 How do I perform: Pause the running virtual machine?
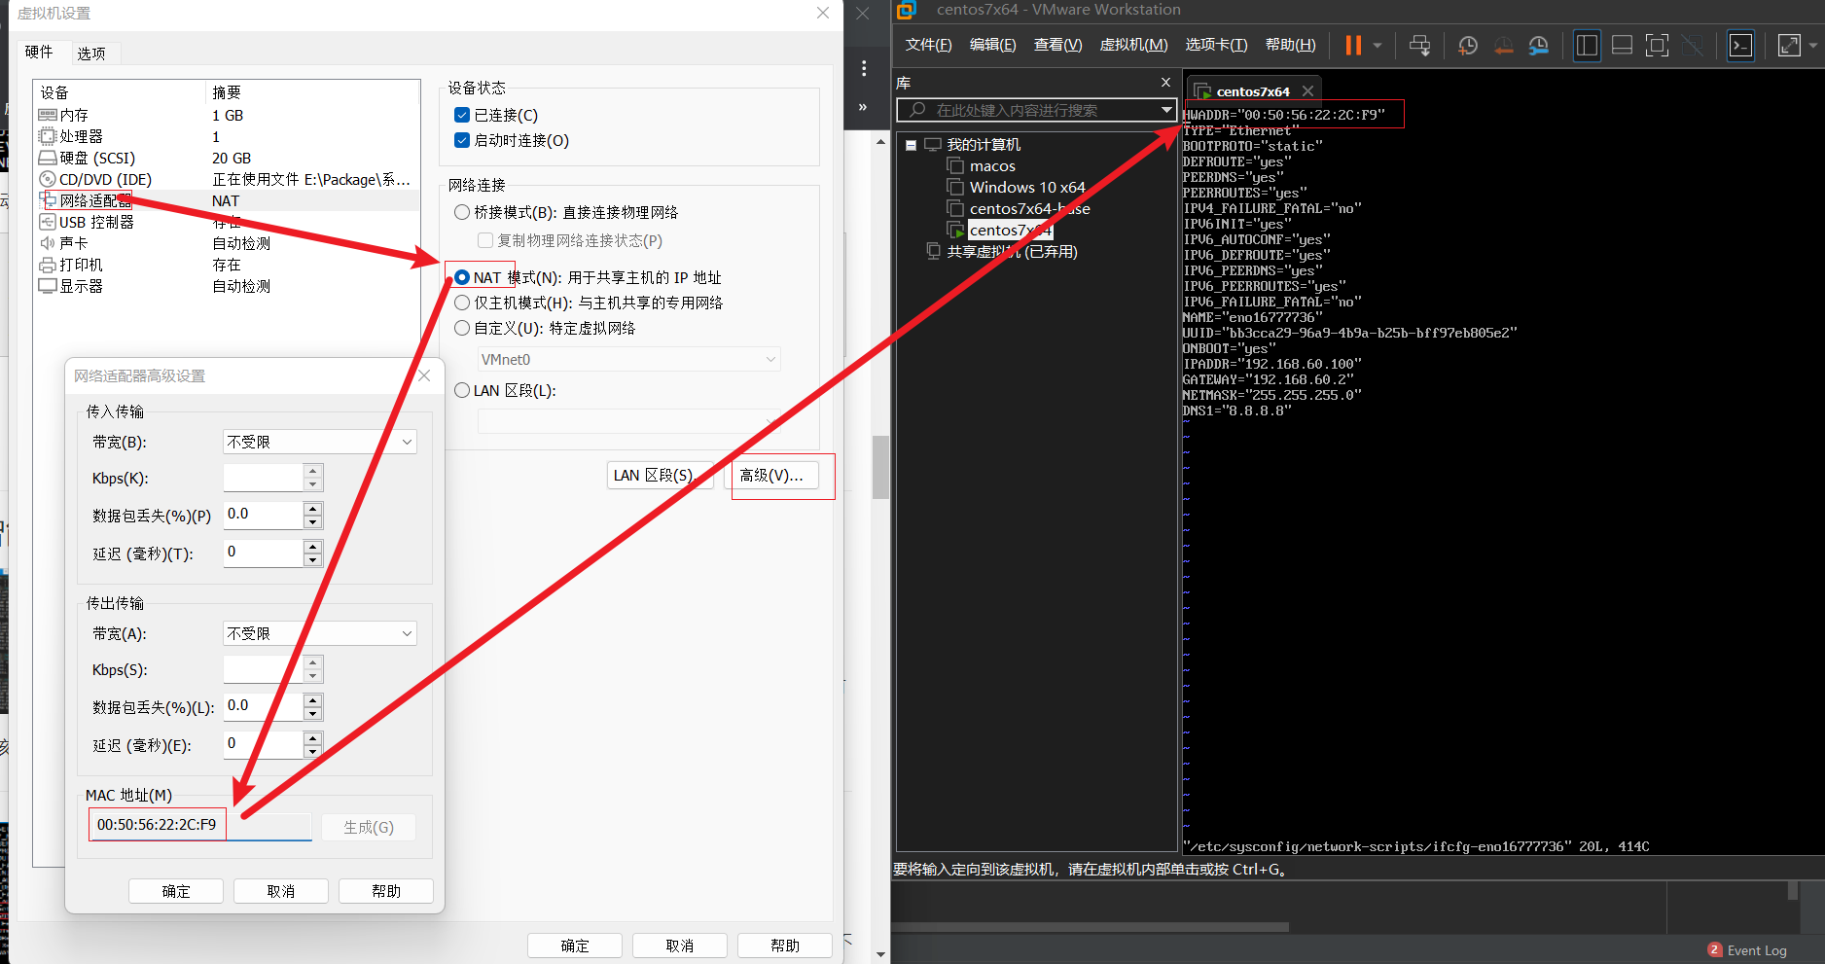point(1353,45)
